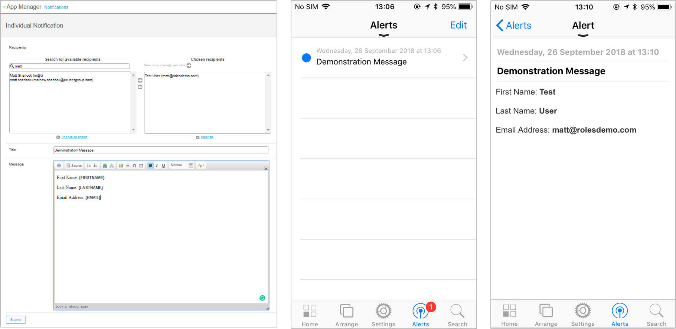Tap the chevron on the Demonstration Message row
Screen dimensions: 676x329
[465, 57]
